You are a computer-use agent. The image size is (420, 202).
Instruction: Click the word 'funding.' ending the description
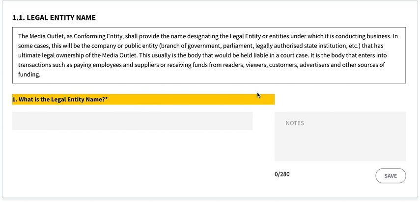coord(29,75)
